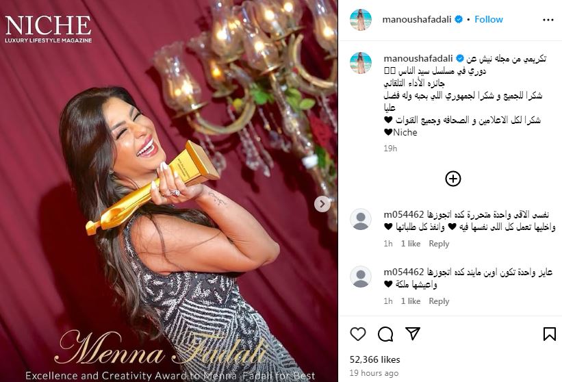Viewport: 562px width, 382px height.
Task: Go to next photo using carousel arrow
Action: click(x=322, y=204)
